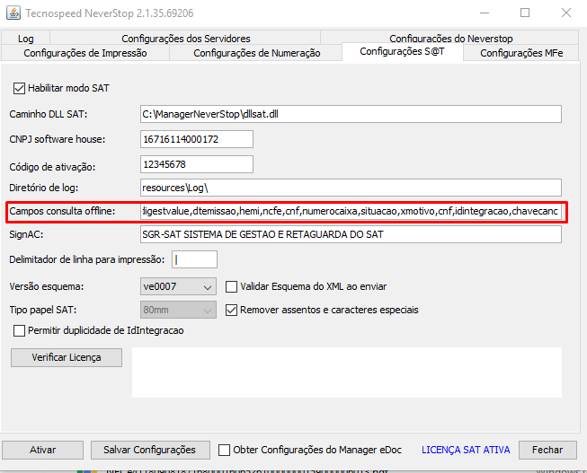587x473 pixels.
Task: Check Permitir duplicidade de IdIntegracao
Action: click(19, 330)
